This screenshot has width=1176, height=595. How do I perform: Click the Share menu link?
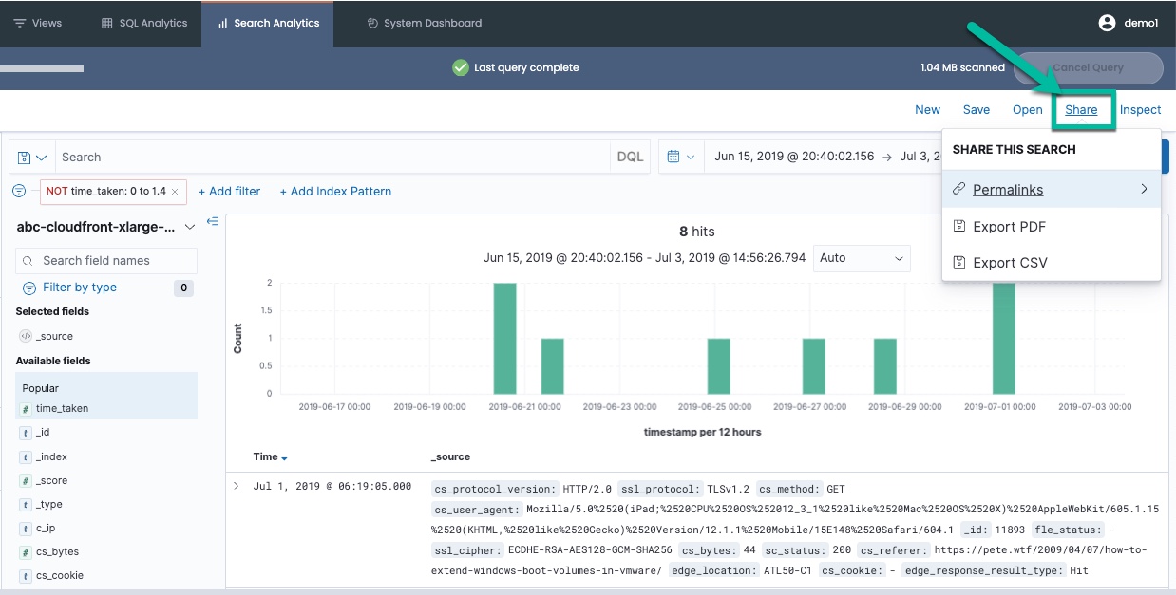[1081, 110]
